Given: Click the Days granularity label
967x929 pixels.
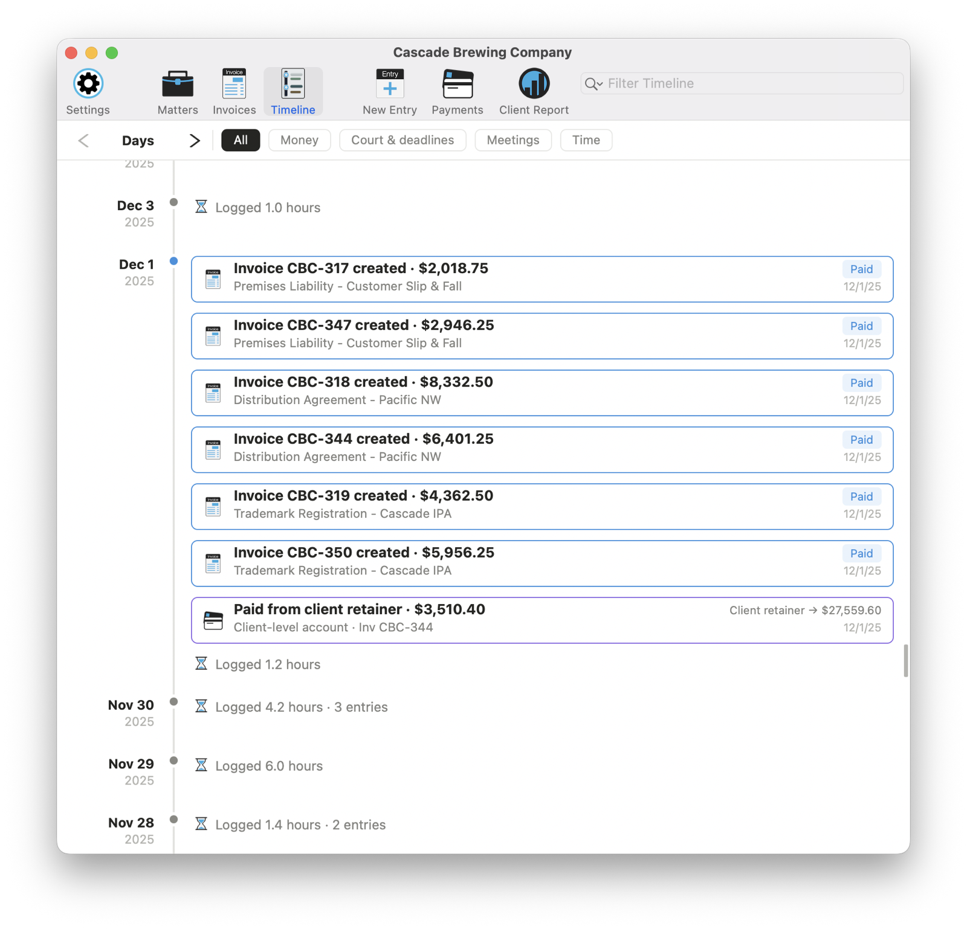Looking at the screenshot, I should [x=138, y=141].
